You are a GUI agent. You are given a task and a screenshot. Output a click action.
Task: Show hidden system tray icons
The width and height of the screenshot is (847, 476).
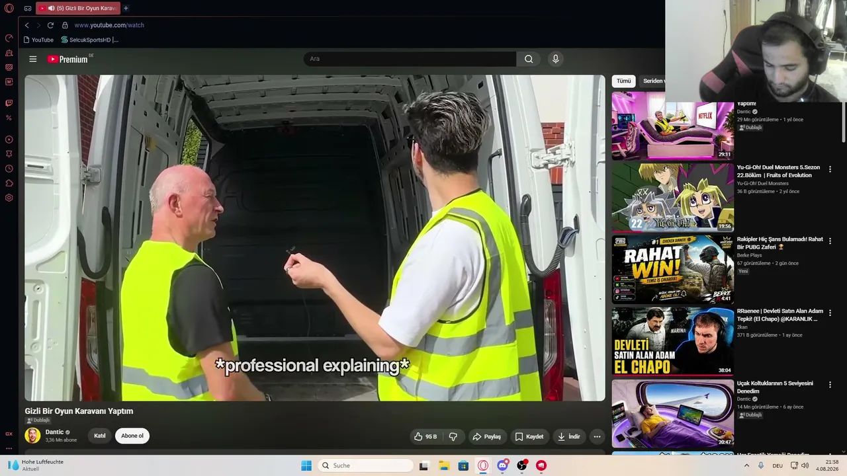coord(747,465)
